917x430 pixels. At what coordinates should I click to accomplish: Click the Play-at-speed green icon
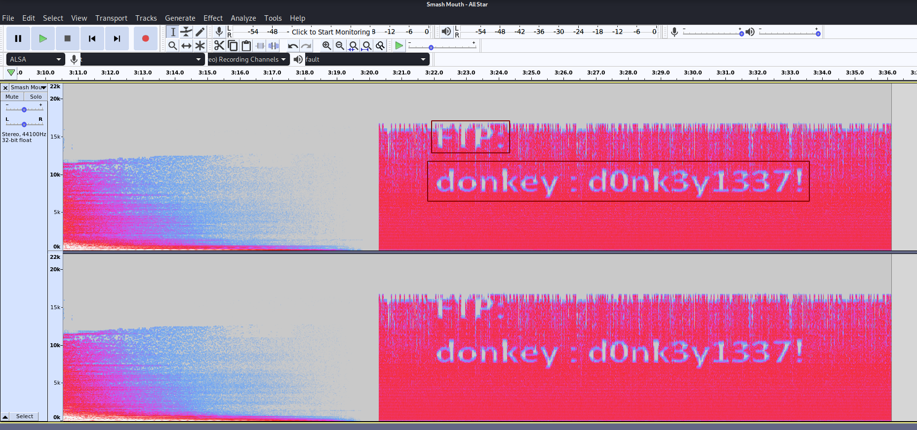399,46
